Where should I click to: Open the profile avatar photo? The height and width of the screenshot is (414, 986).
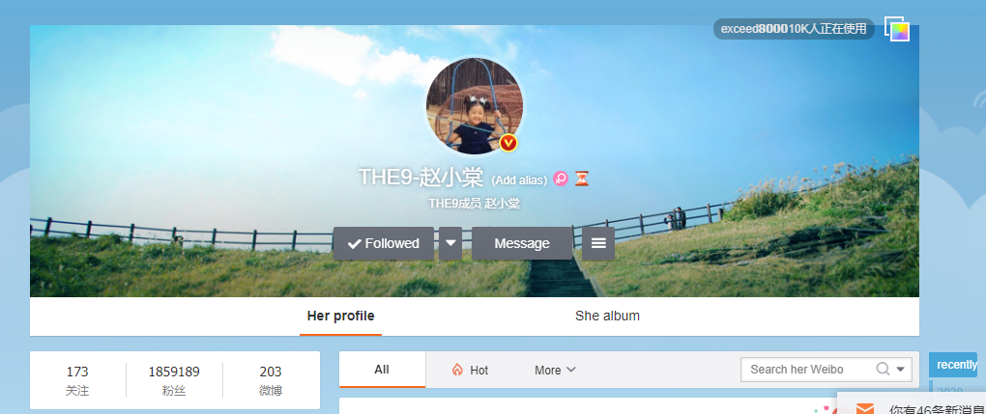[x=475, y=105]
